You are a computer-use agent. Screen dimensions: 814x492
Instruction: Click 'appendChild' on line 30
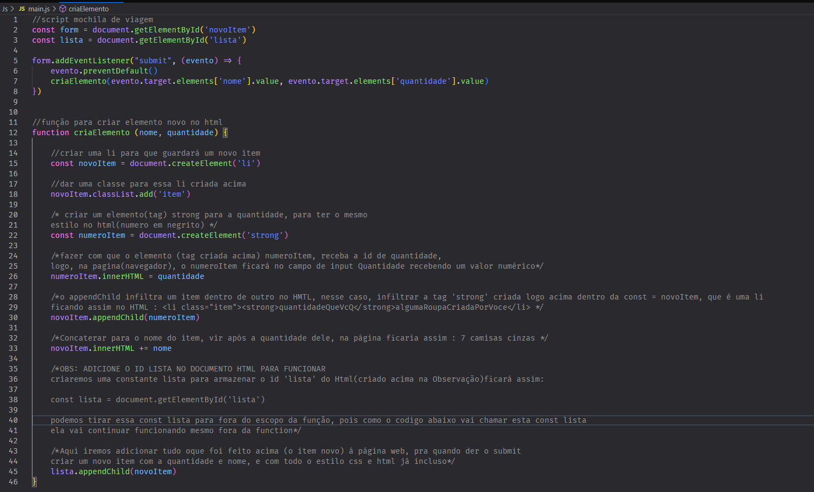tap(118, 317)
